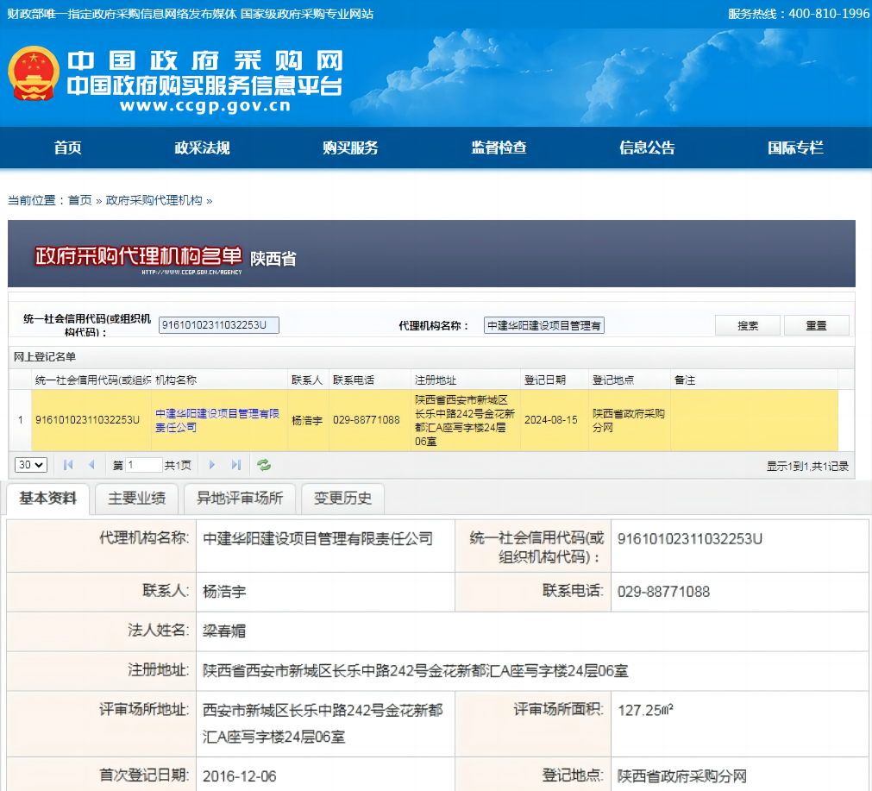This screenshot has height=791, width=872.
Task: Open 购买服务 navigation item
Action: [350, 148]
